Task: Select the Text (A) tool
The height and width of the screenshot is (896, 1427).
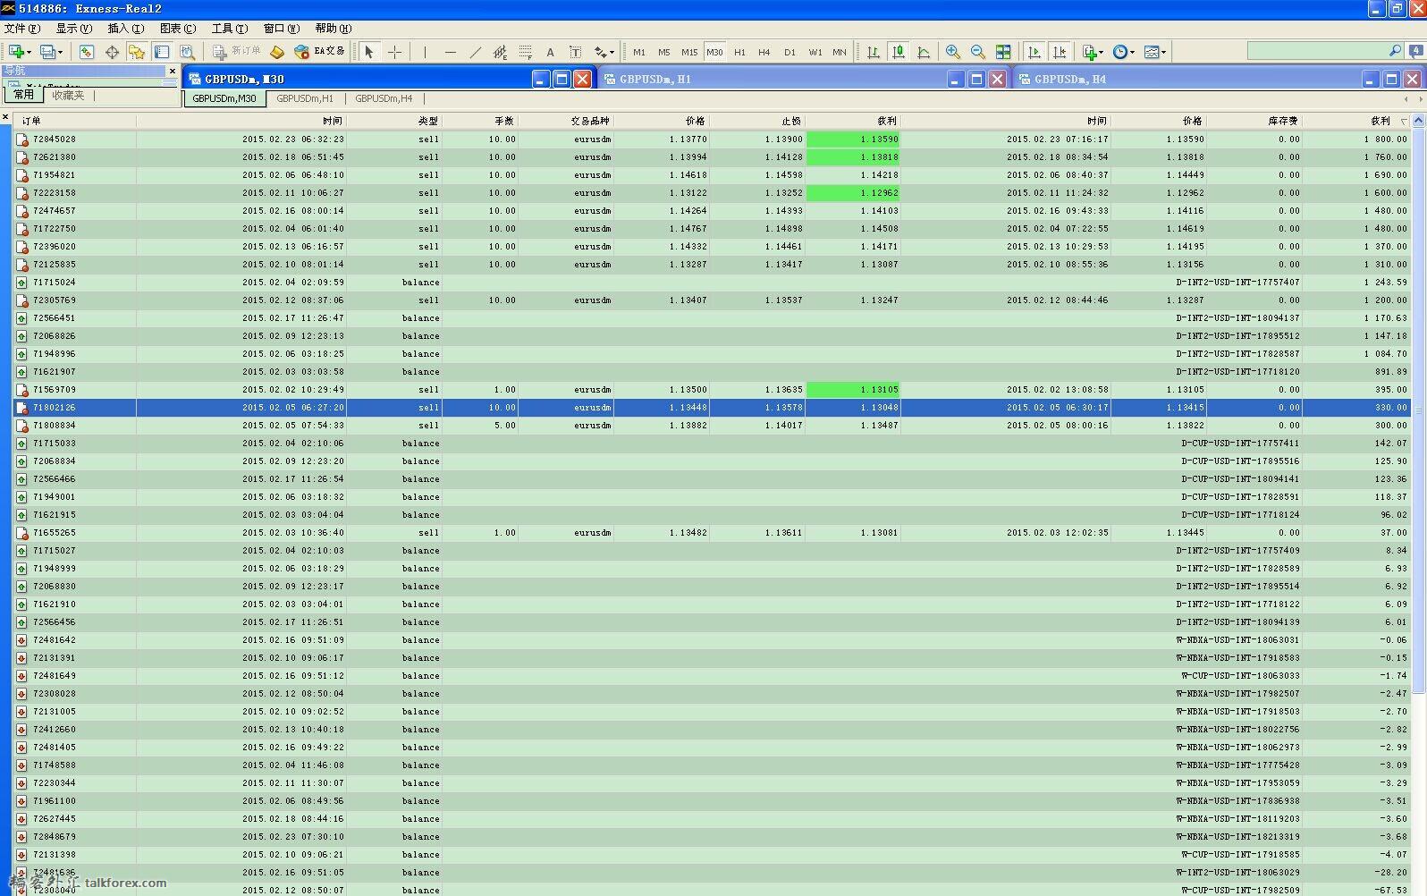Action: [x=550, y=52]
